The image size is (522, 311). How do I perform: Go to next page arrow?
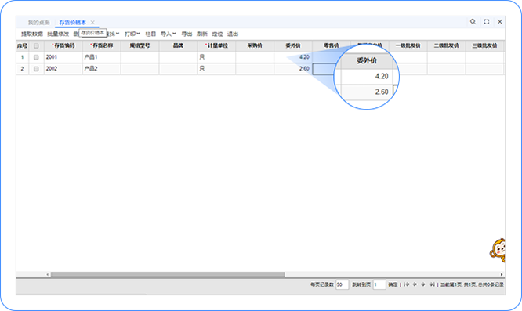pyautogui.click(x=423, y=284)
